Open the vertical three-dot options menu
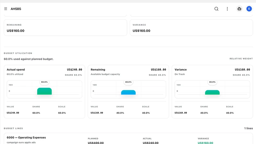 227,9
